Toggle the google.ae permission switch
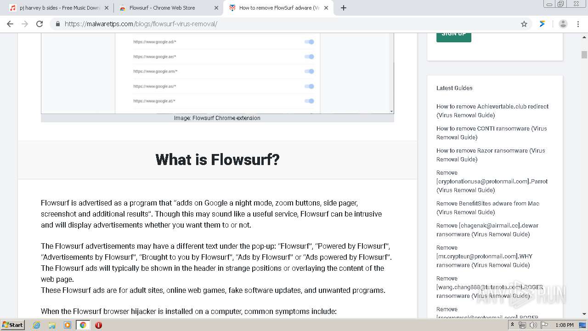 [x=310, y=57]
